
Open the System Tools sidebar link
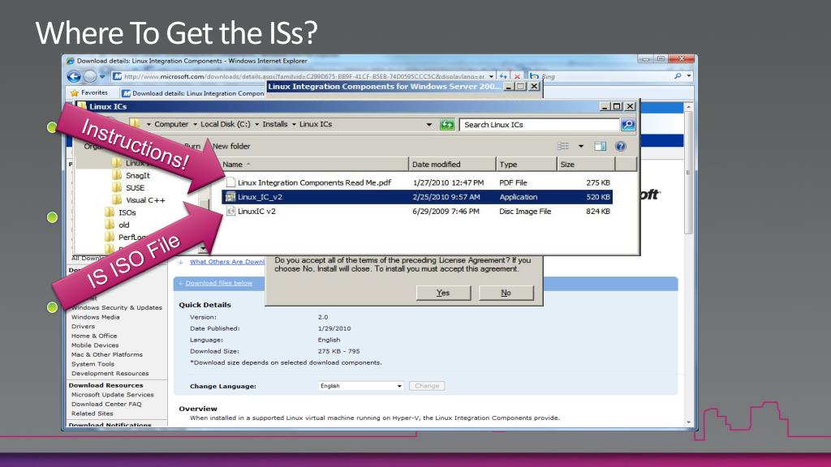coord(93,364)
